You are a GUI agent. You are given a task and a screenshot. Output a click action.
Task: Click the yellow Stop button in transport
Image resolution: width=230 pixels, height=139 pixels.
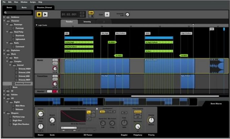pos(39,14)
